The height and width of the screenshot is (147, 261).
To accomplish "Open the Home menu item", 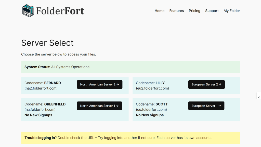I will coord(159,11).
